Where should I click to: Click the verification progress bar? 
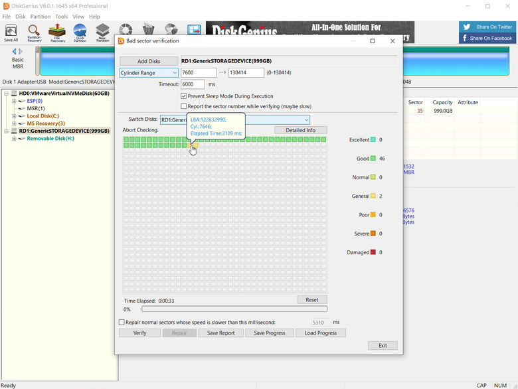tap(234, 309)
